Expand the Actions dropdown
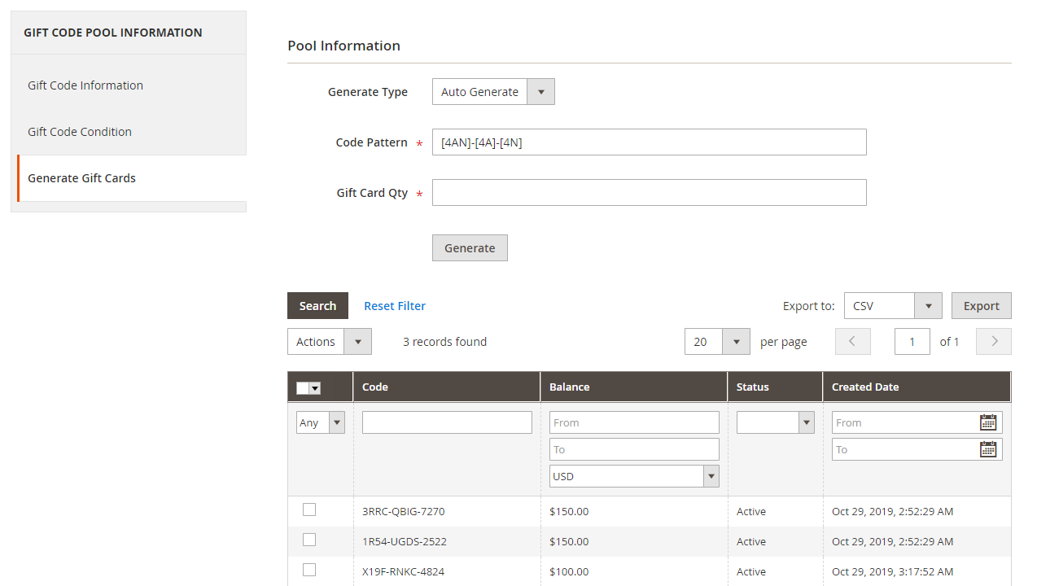 click(x=329, y=342)
